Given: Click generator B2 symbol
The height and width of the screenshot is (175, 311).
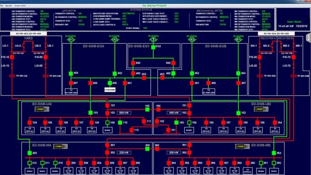Looking at the screenshot, I should pos(192,41).
